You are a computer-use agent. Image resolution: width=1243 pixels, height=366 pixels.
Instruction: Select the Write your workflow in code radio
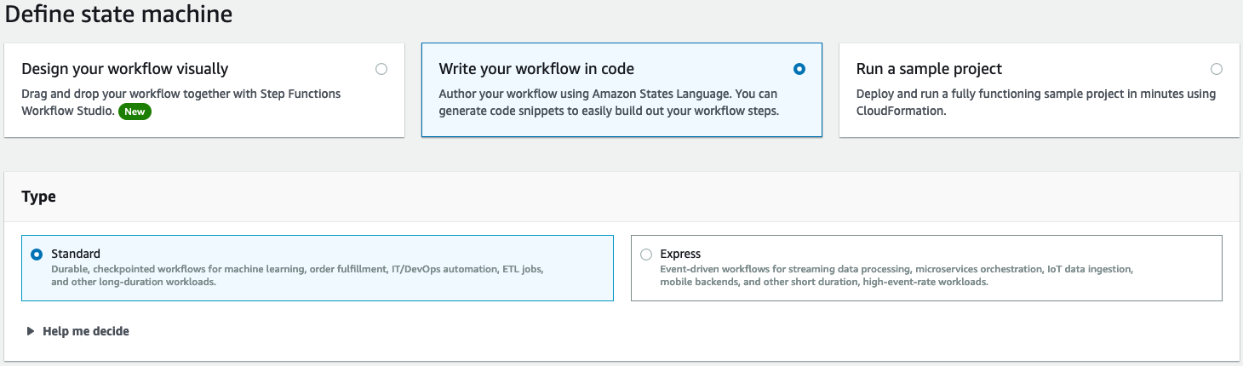point(799,69)
